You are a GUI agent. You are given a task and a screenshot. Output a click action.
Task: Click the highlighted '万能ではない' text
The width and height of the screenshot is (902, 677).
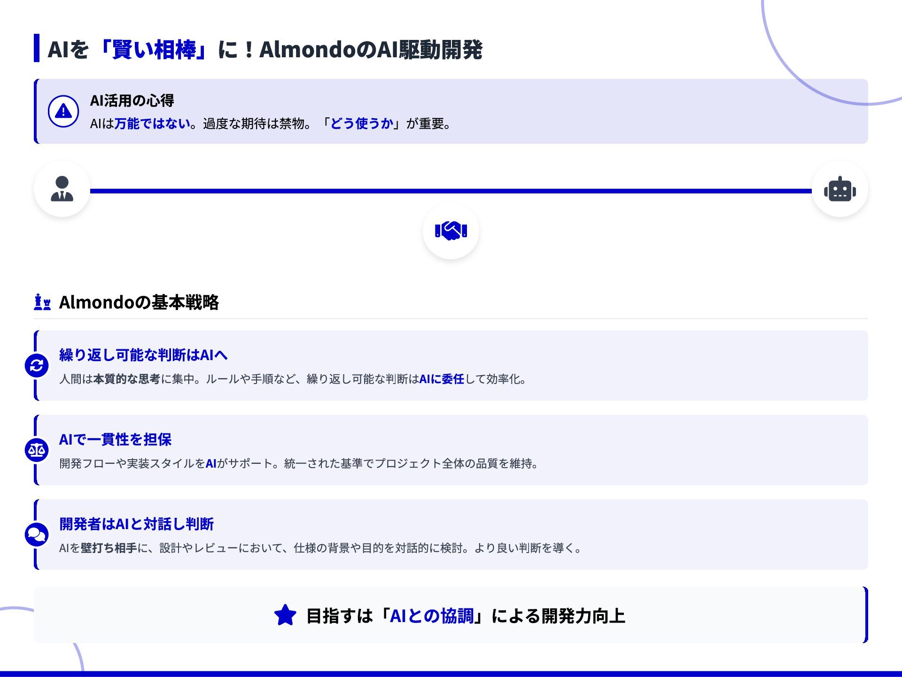coord(152,123)
